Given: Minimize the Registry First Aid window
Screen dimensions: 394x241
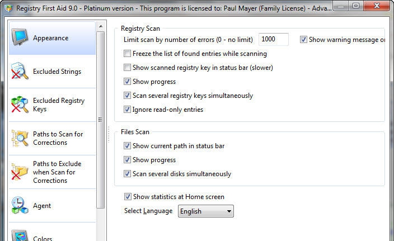Looking at the screenshot, I should 341,6.
